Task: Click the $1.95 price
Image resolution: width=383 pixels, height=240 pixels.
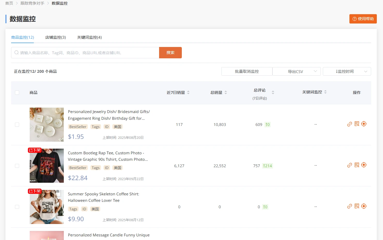Action: (76, 137)
